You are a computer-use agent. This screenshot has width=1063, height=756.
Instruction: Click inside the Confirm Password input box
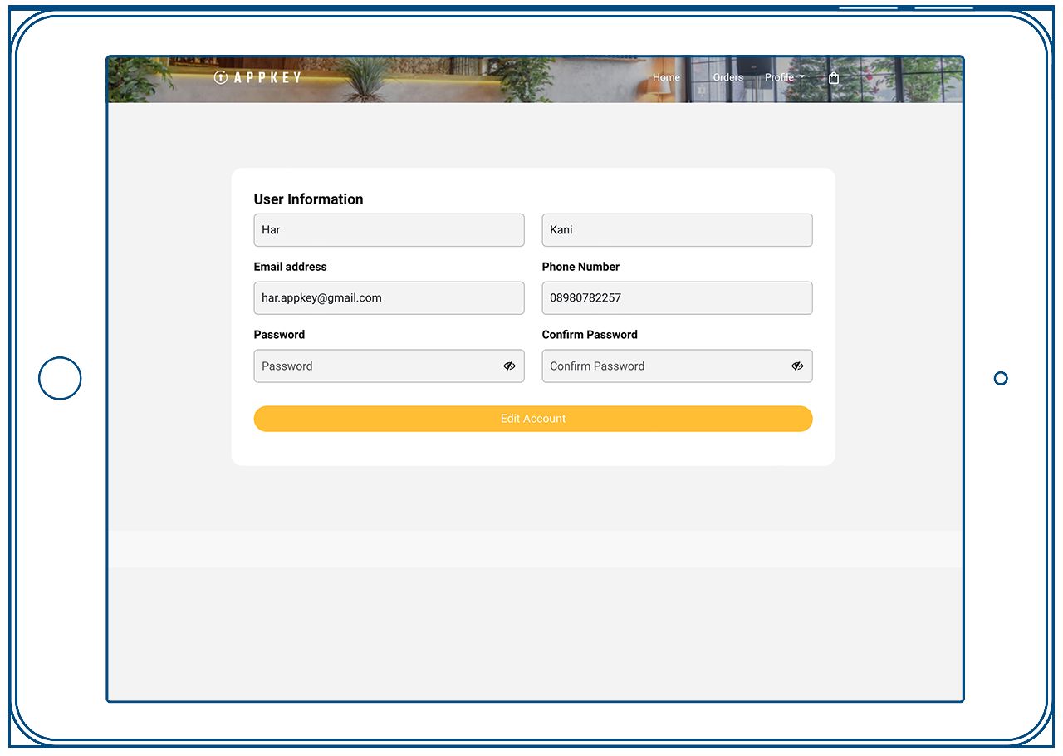coord(664,366)
